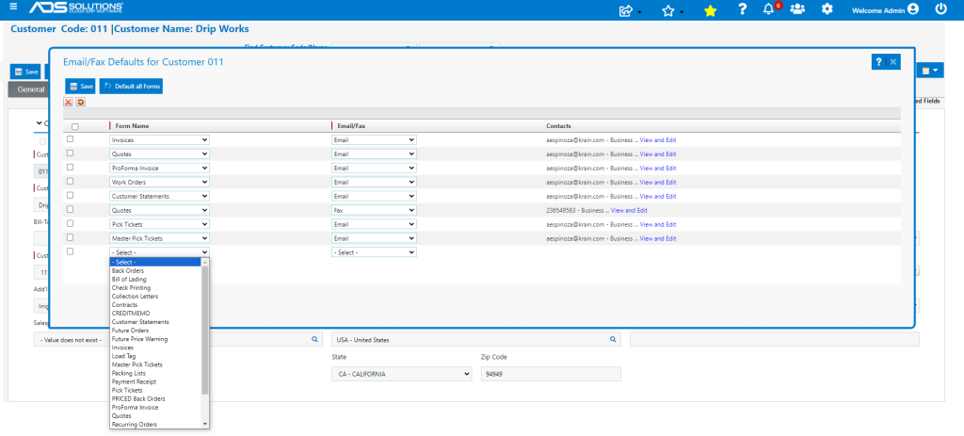The height and width of the screenshot is (436, 964).
Task: Click the Default all Forms button
Action: 132,86
